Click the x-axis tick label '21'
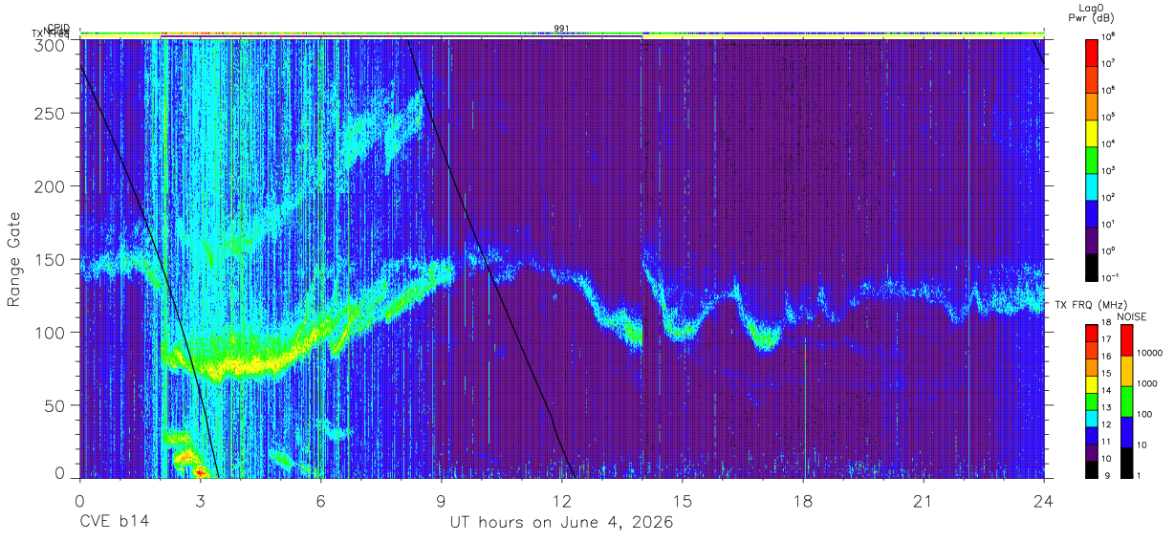This screenshot has width=1174, height=542. (x=924, y=501)
